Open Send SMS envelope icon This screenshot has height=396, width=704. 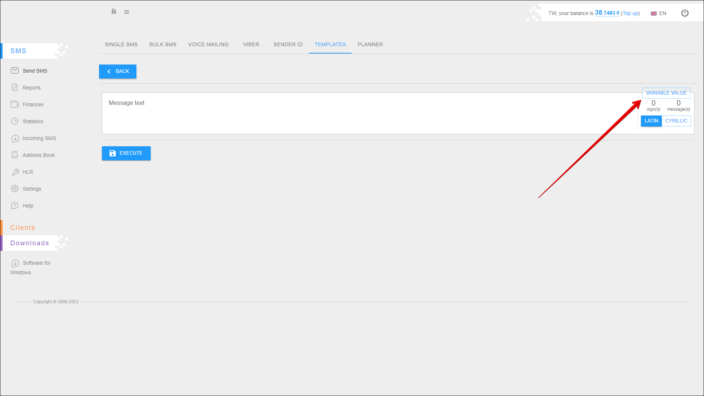(x=15, y=70)
